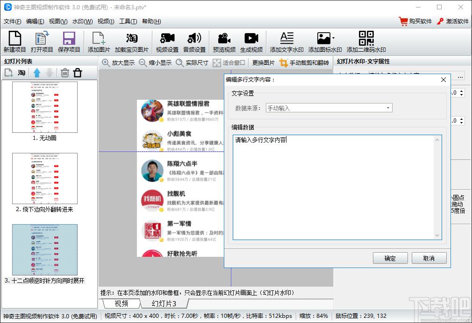Image resolution: width=472 pixels, height=323 pixels.
Task: Save the project via 保存项目
Action: 69,42
